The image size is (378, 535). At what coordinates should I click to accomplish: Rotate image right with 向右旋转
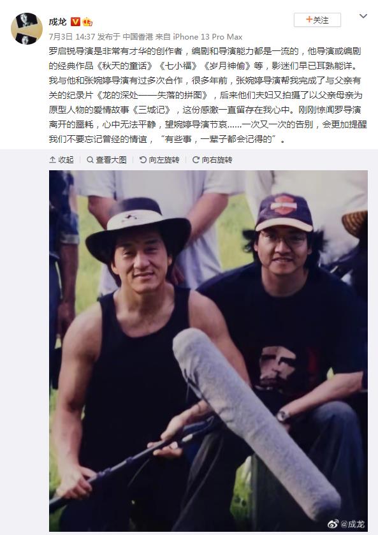pos(212,159)
